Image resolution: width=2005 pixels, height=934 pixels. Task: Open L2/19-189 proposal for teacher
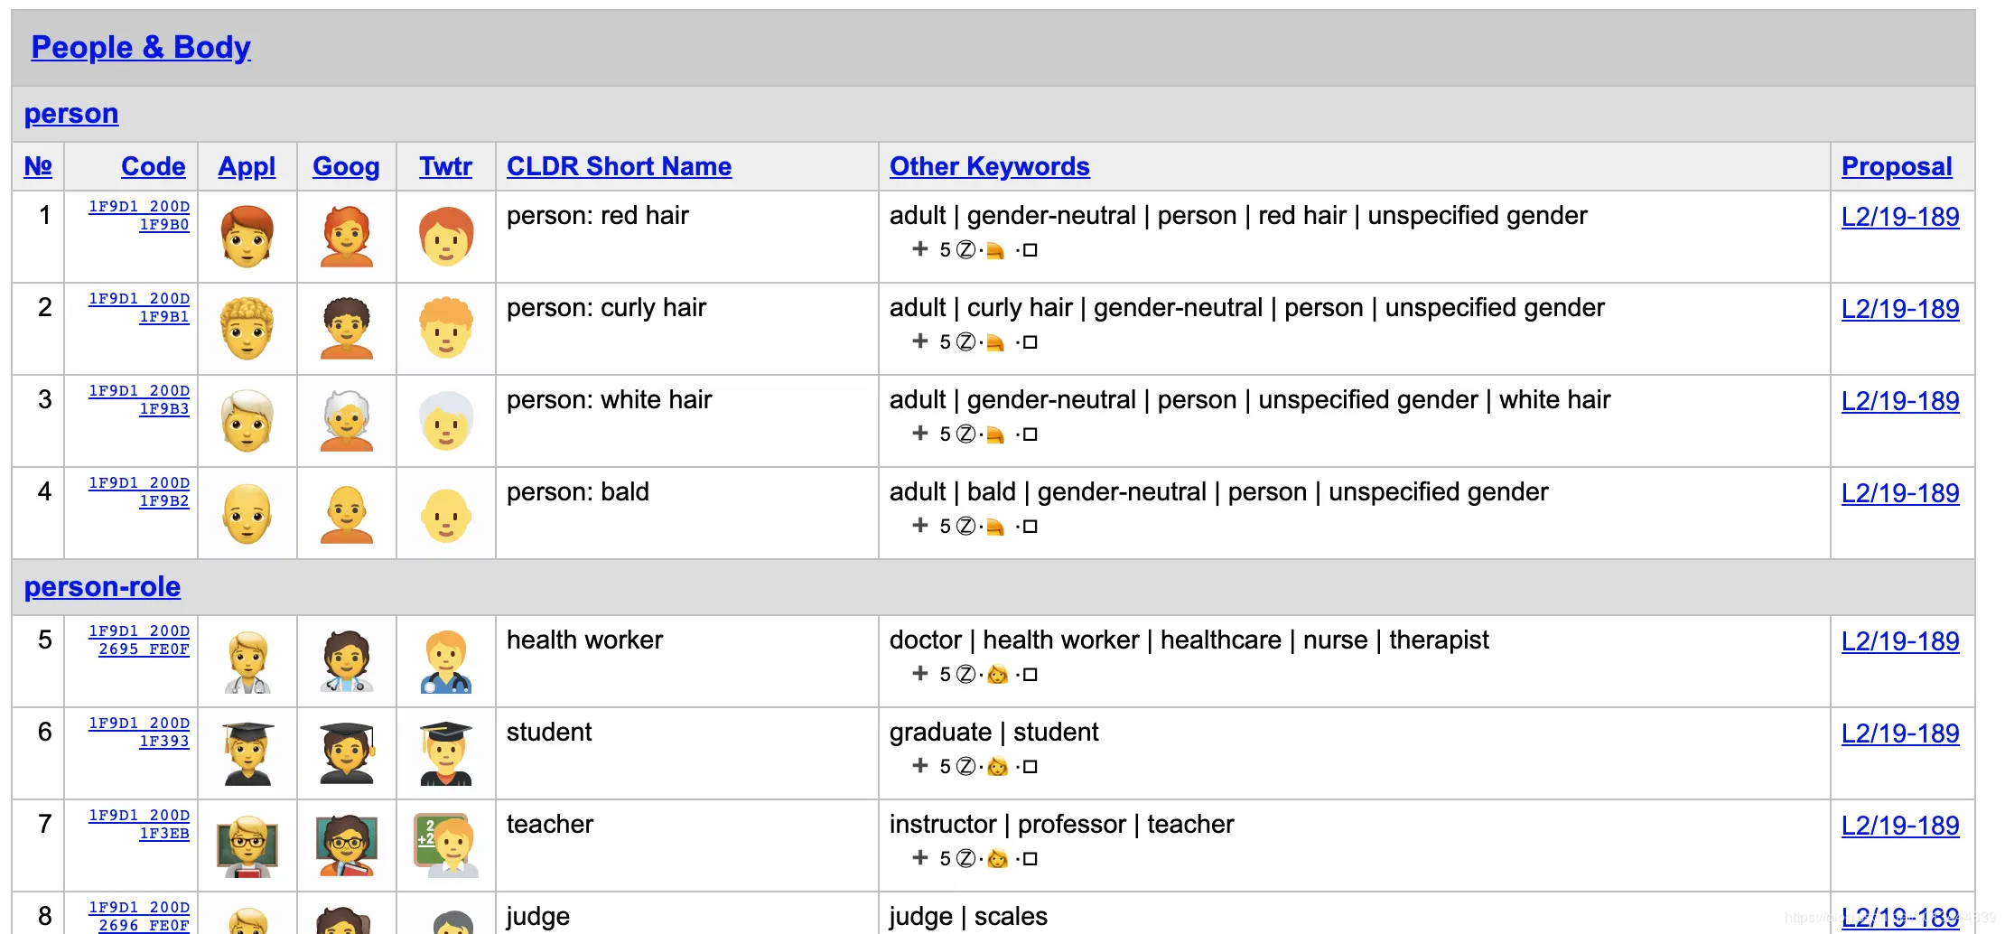(x=1900, y=826)
